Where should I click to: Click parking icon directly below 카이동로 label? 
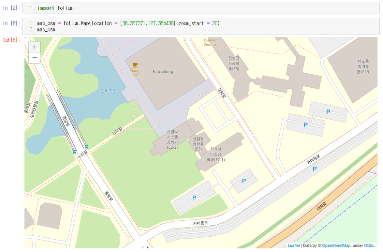pyautogui.click(x=314, y=169)
